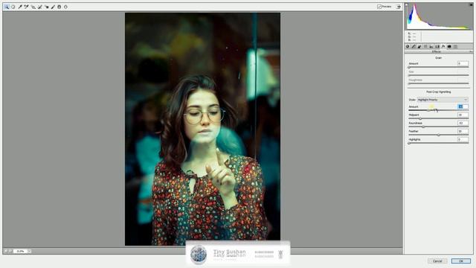
Task: Open the zoom level dropdown
Action: (x=29, y=252)
